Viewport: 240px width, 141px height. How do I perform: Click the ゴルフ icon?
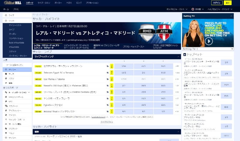pyautogui.click(x=6, y=133)
